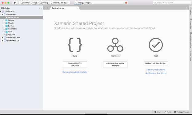Viewport: 192px width, 115px height.
Task: Show the Errors pad
Action: click(158, 112)
